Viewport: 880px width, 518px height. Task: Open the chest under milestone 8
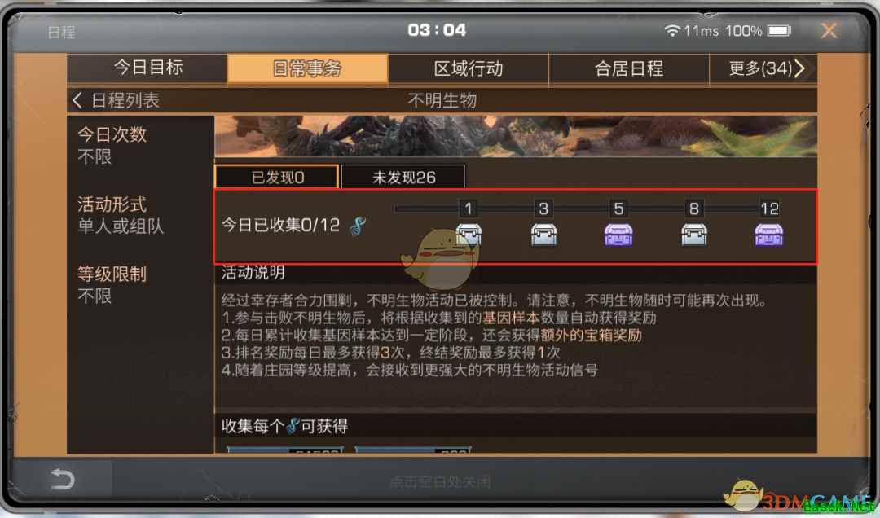point(693,235)
